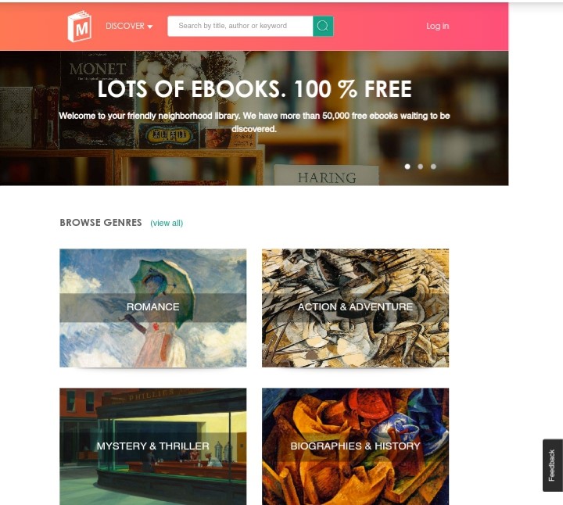The image size is (563, 505).
Task: Click the book-shaped M logo icon
Action: tap(80, 27)
